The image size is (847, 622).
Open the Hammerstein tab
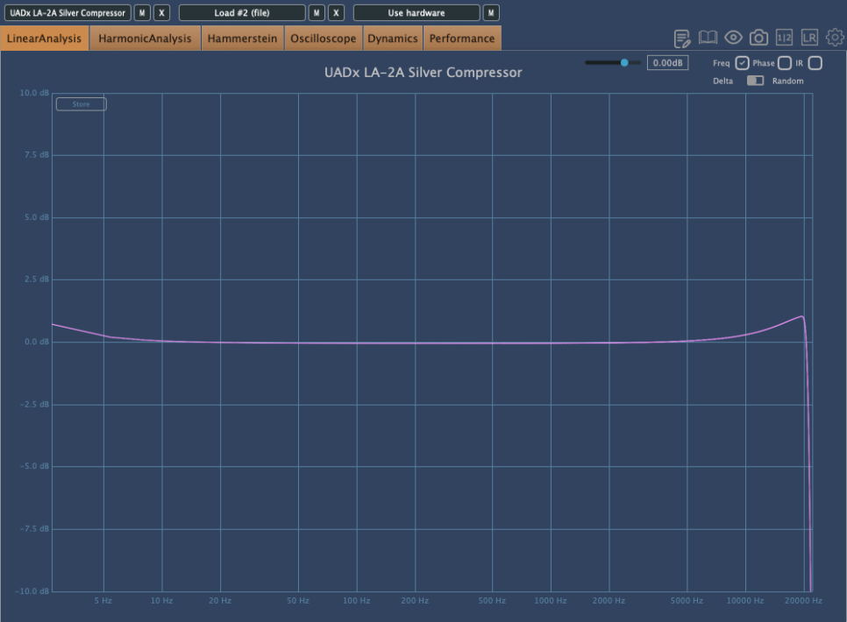click(x=242, y=39)
